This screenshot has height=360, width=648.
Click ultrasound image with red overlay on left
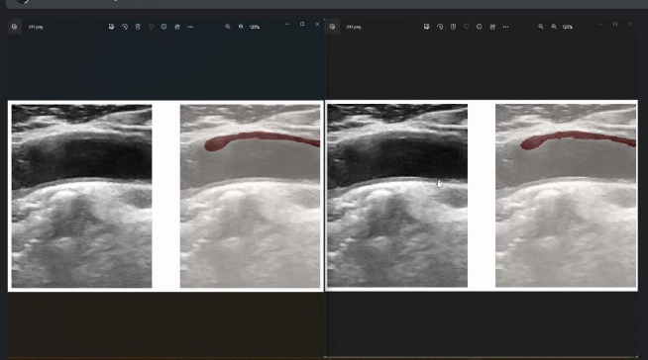(250, 196)
